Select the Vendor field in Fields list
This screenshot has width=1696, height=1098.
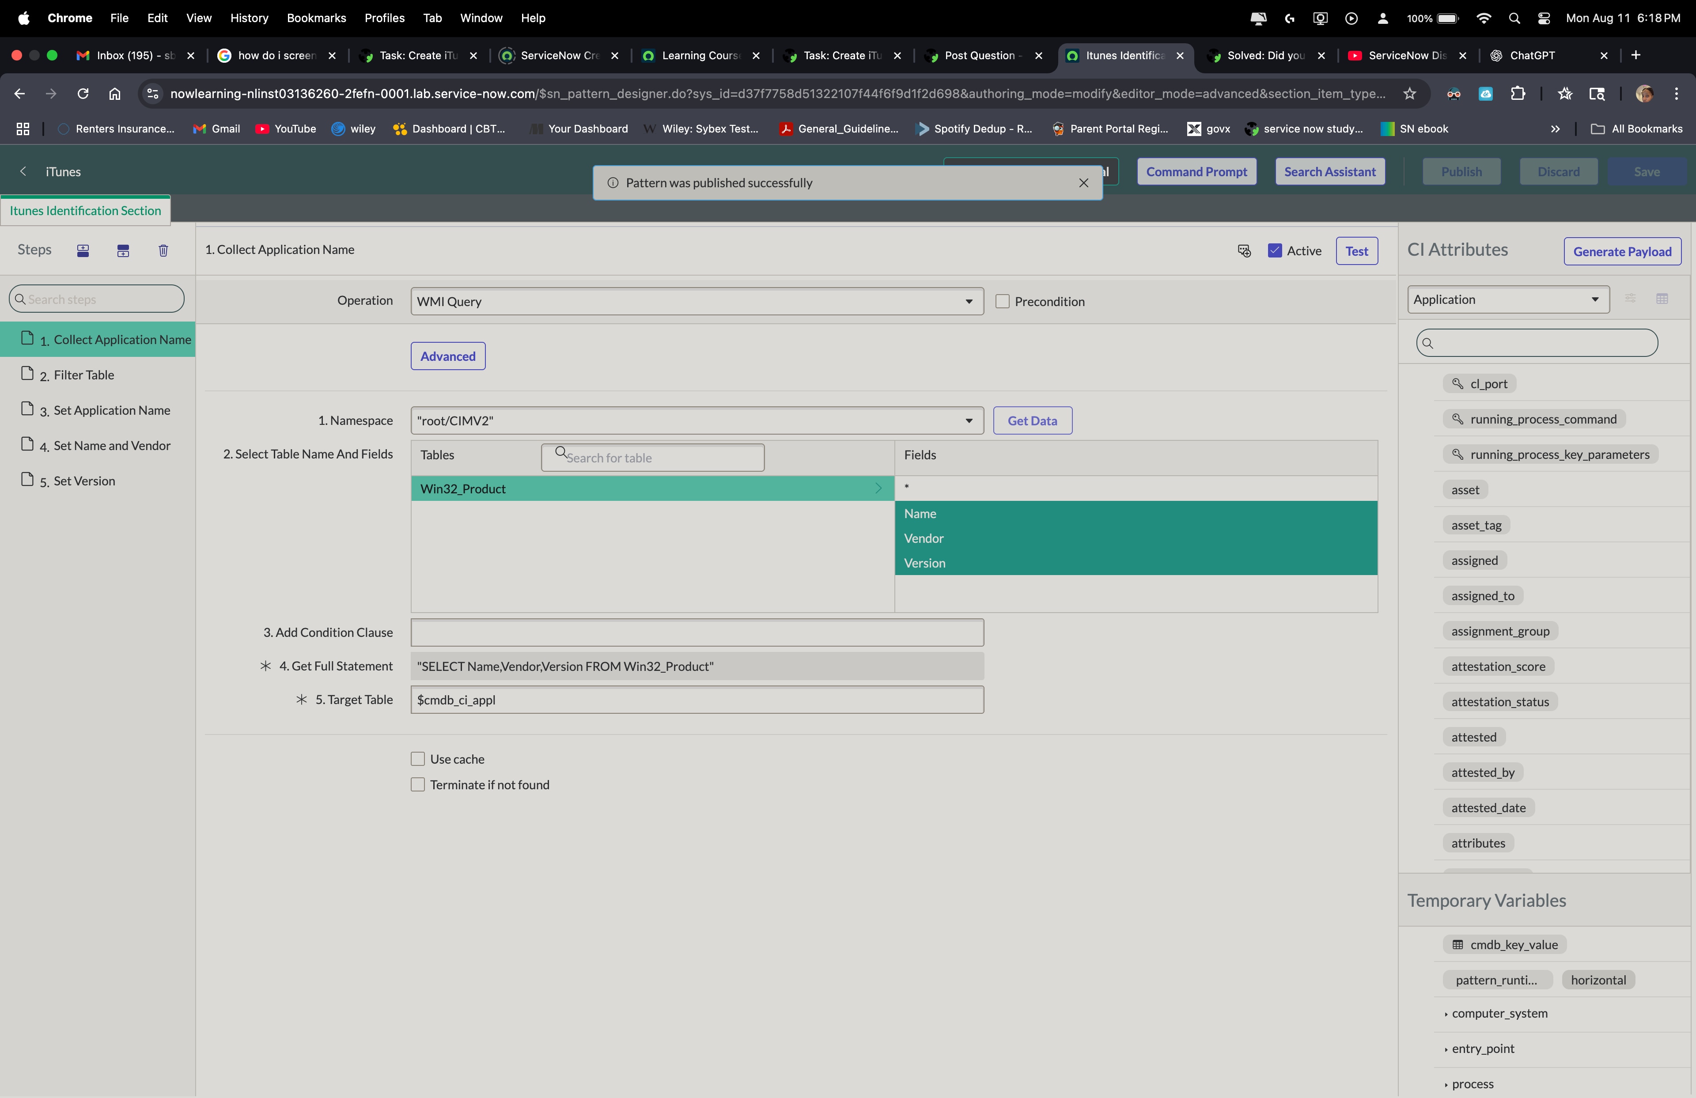[x=1135, y=539]
